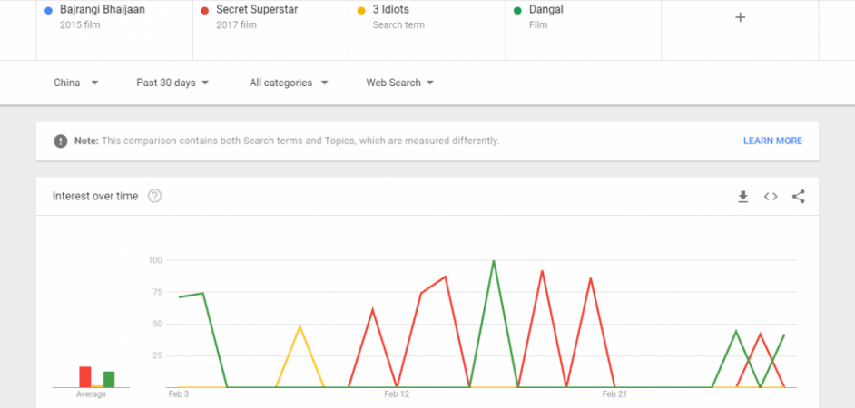Click the Feb 21 axis label
This screenshot has width=855, height=408.
coord(614,394)
